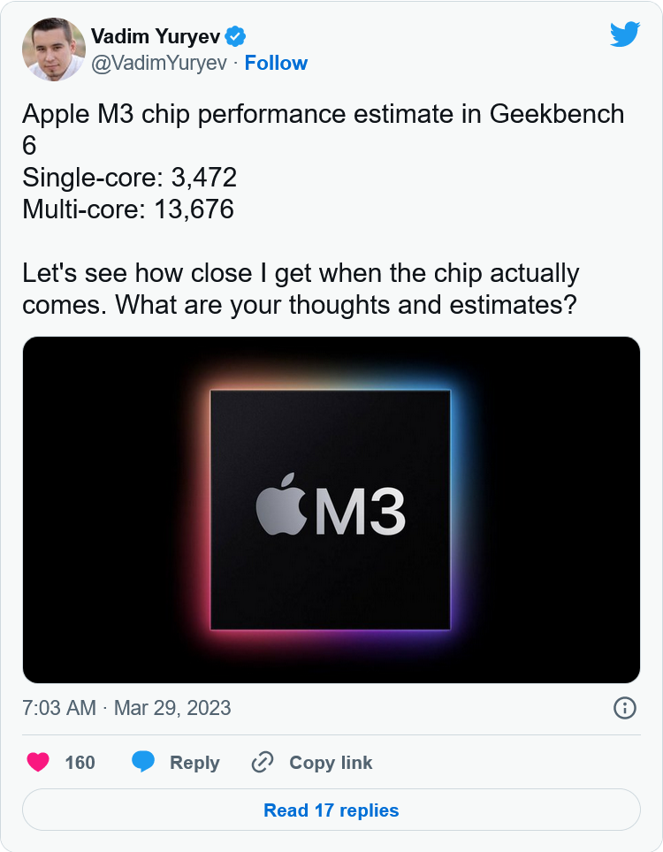Viewport: 663px width, 852px height.
Task: Like the tweet with the heart icon
Action: [x=38, y=763]
